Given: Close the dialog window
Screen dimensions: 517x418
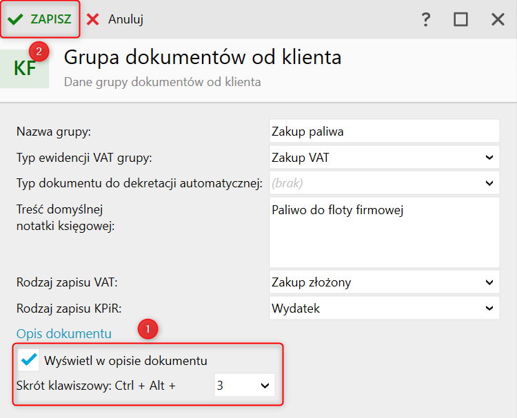Looking at the screenshot, I should (498, 19).
